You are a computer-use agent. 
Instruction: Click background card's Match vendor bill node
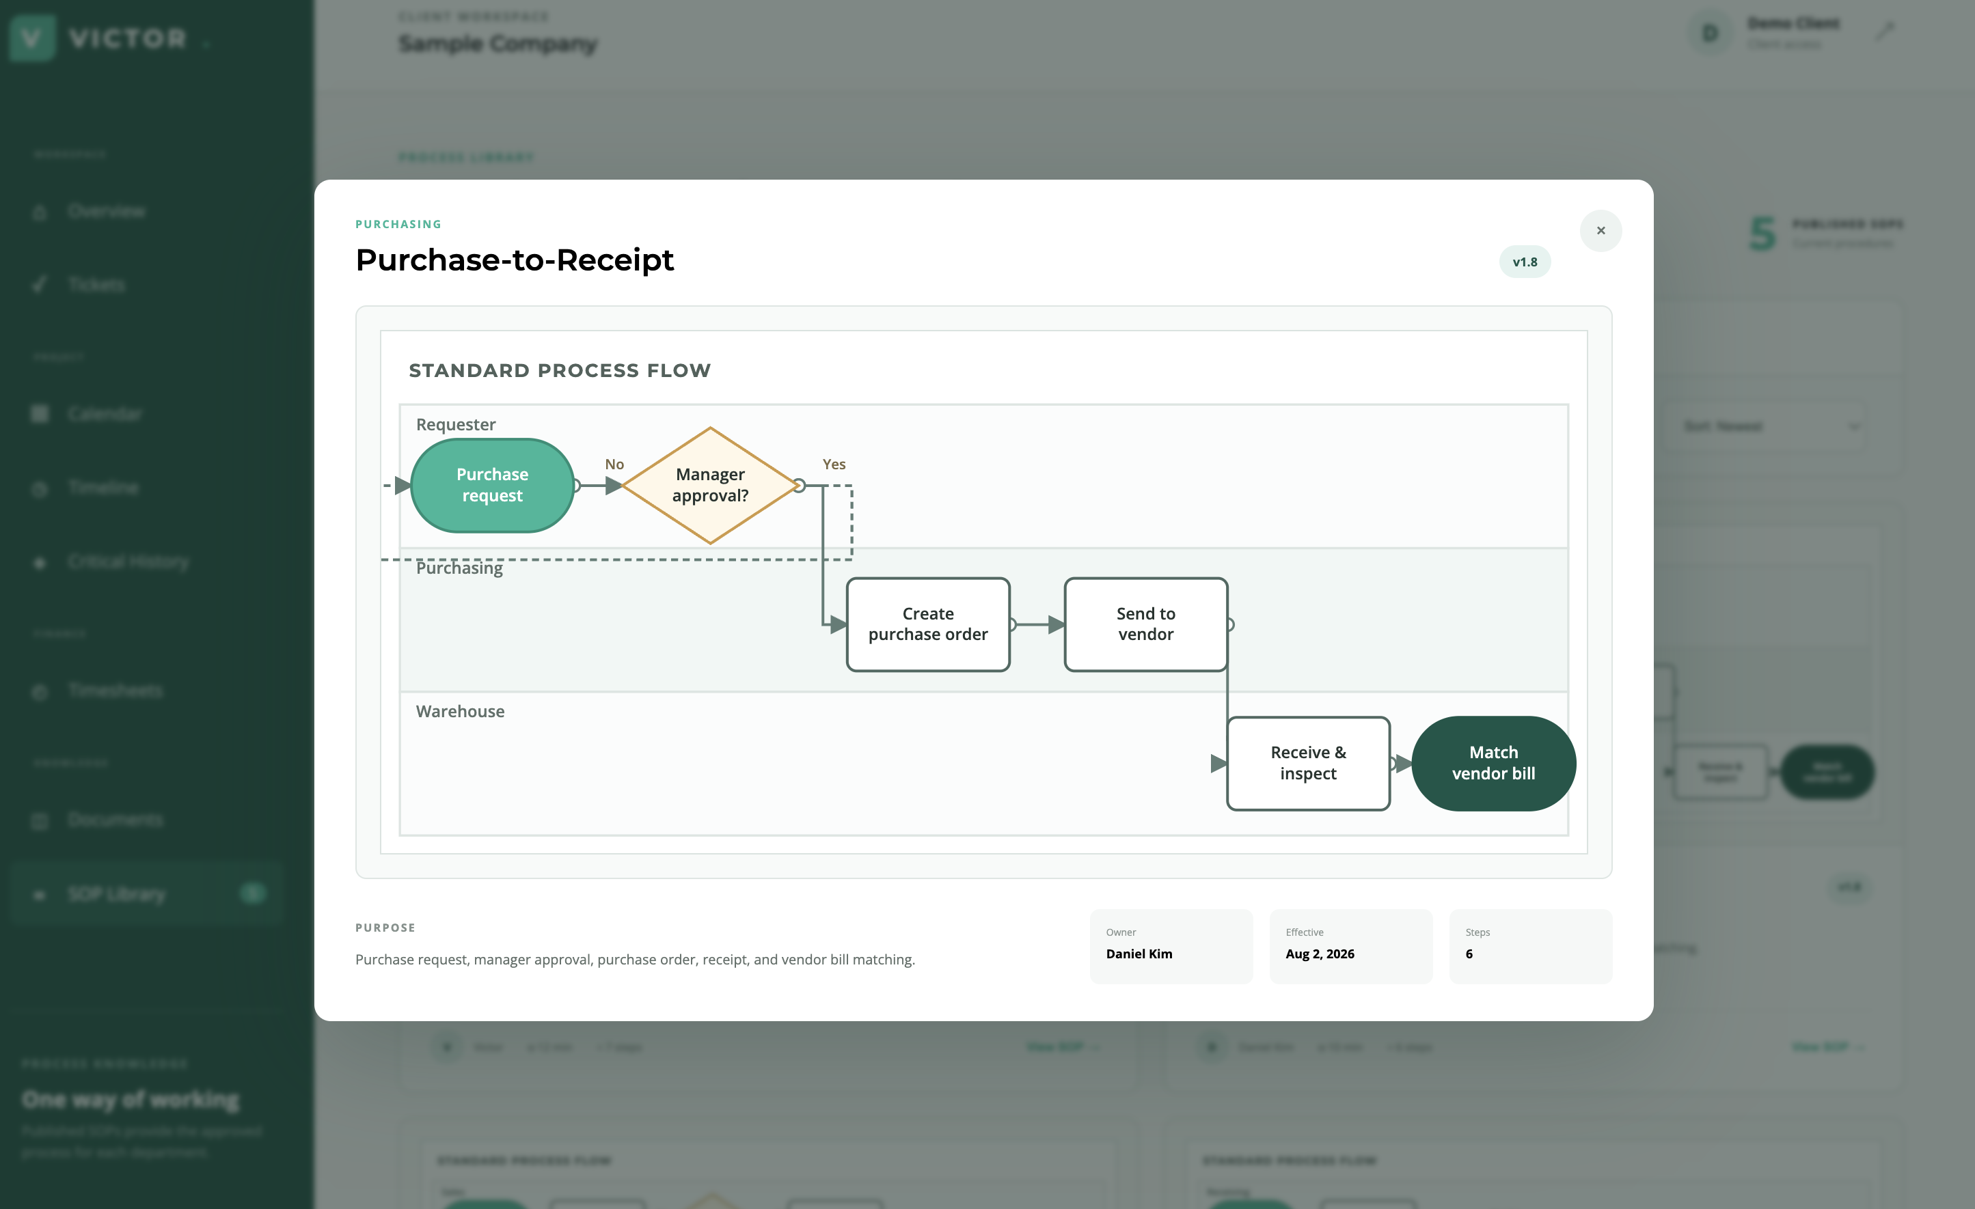1827,773
